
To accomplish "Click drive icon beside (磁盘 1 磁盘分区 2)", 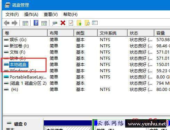I will (x=6, y=83).
